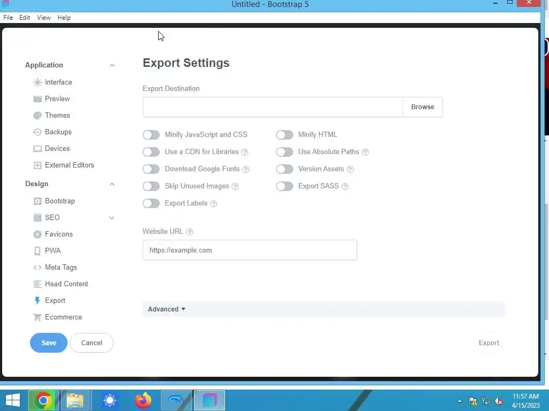The image size is (549, 411).
Task: Click the taskbar clock showing 11:57 AM
Action: pyautogui.click(x=525, y=401)
